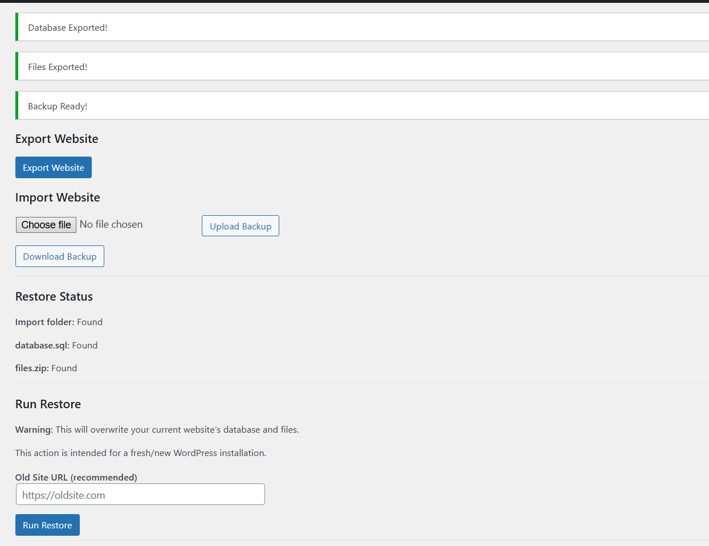Image resolution: width=709 pixels, height=546 pixels.
Task: Click the Export Website heading
Action: pyautogui.click(x=56, y=138)
